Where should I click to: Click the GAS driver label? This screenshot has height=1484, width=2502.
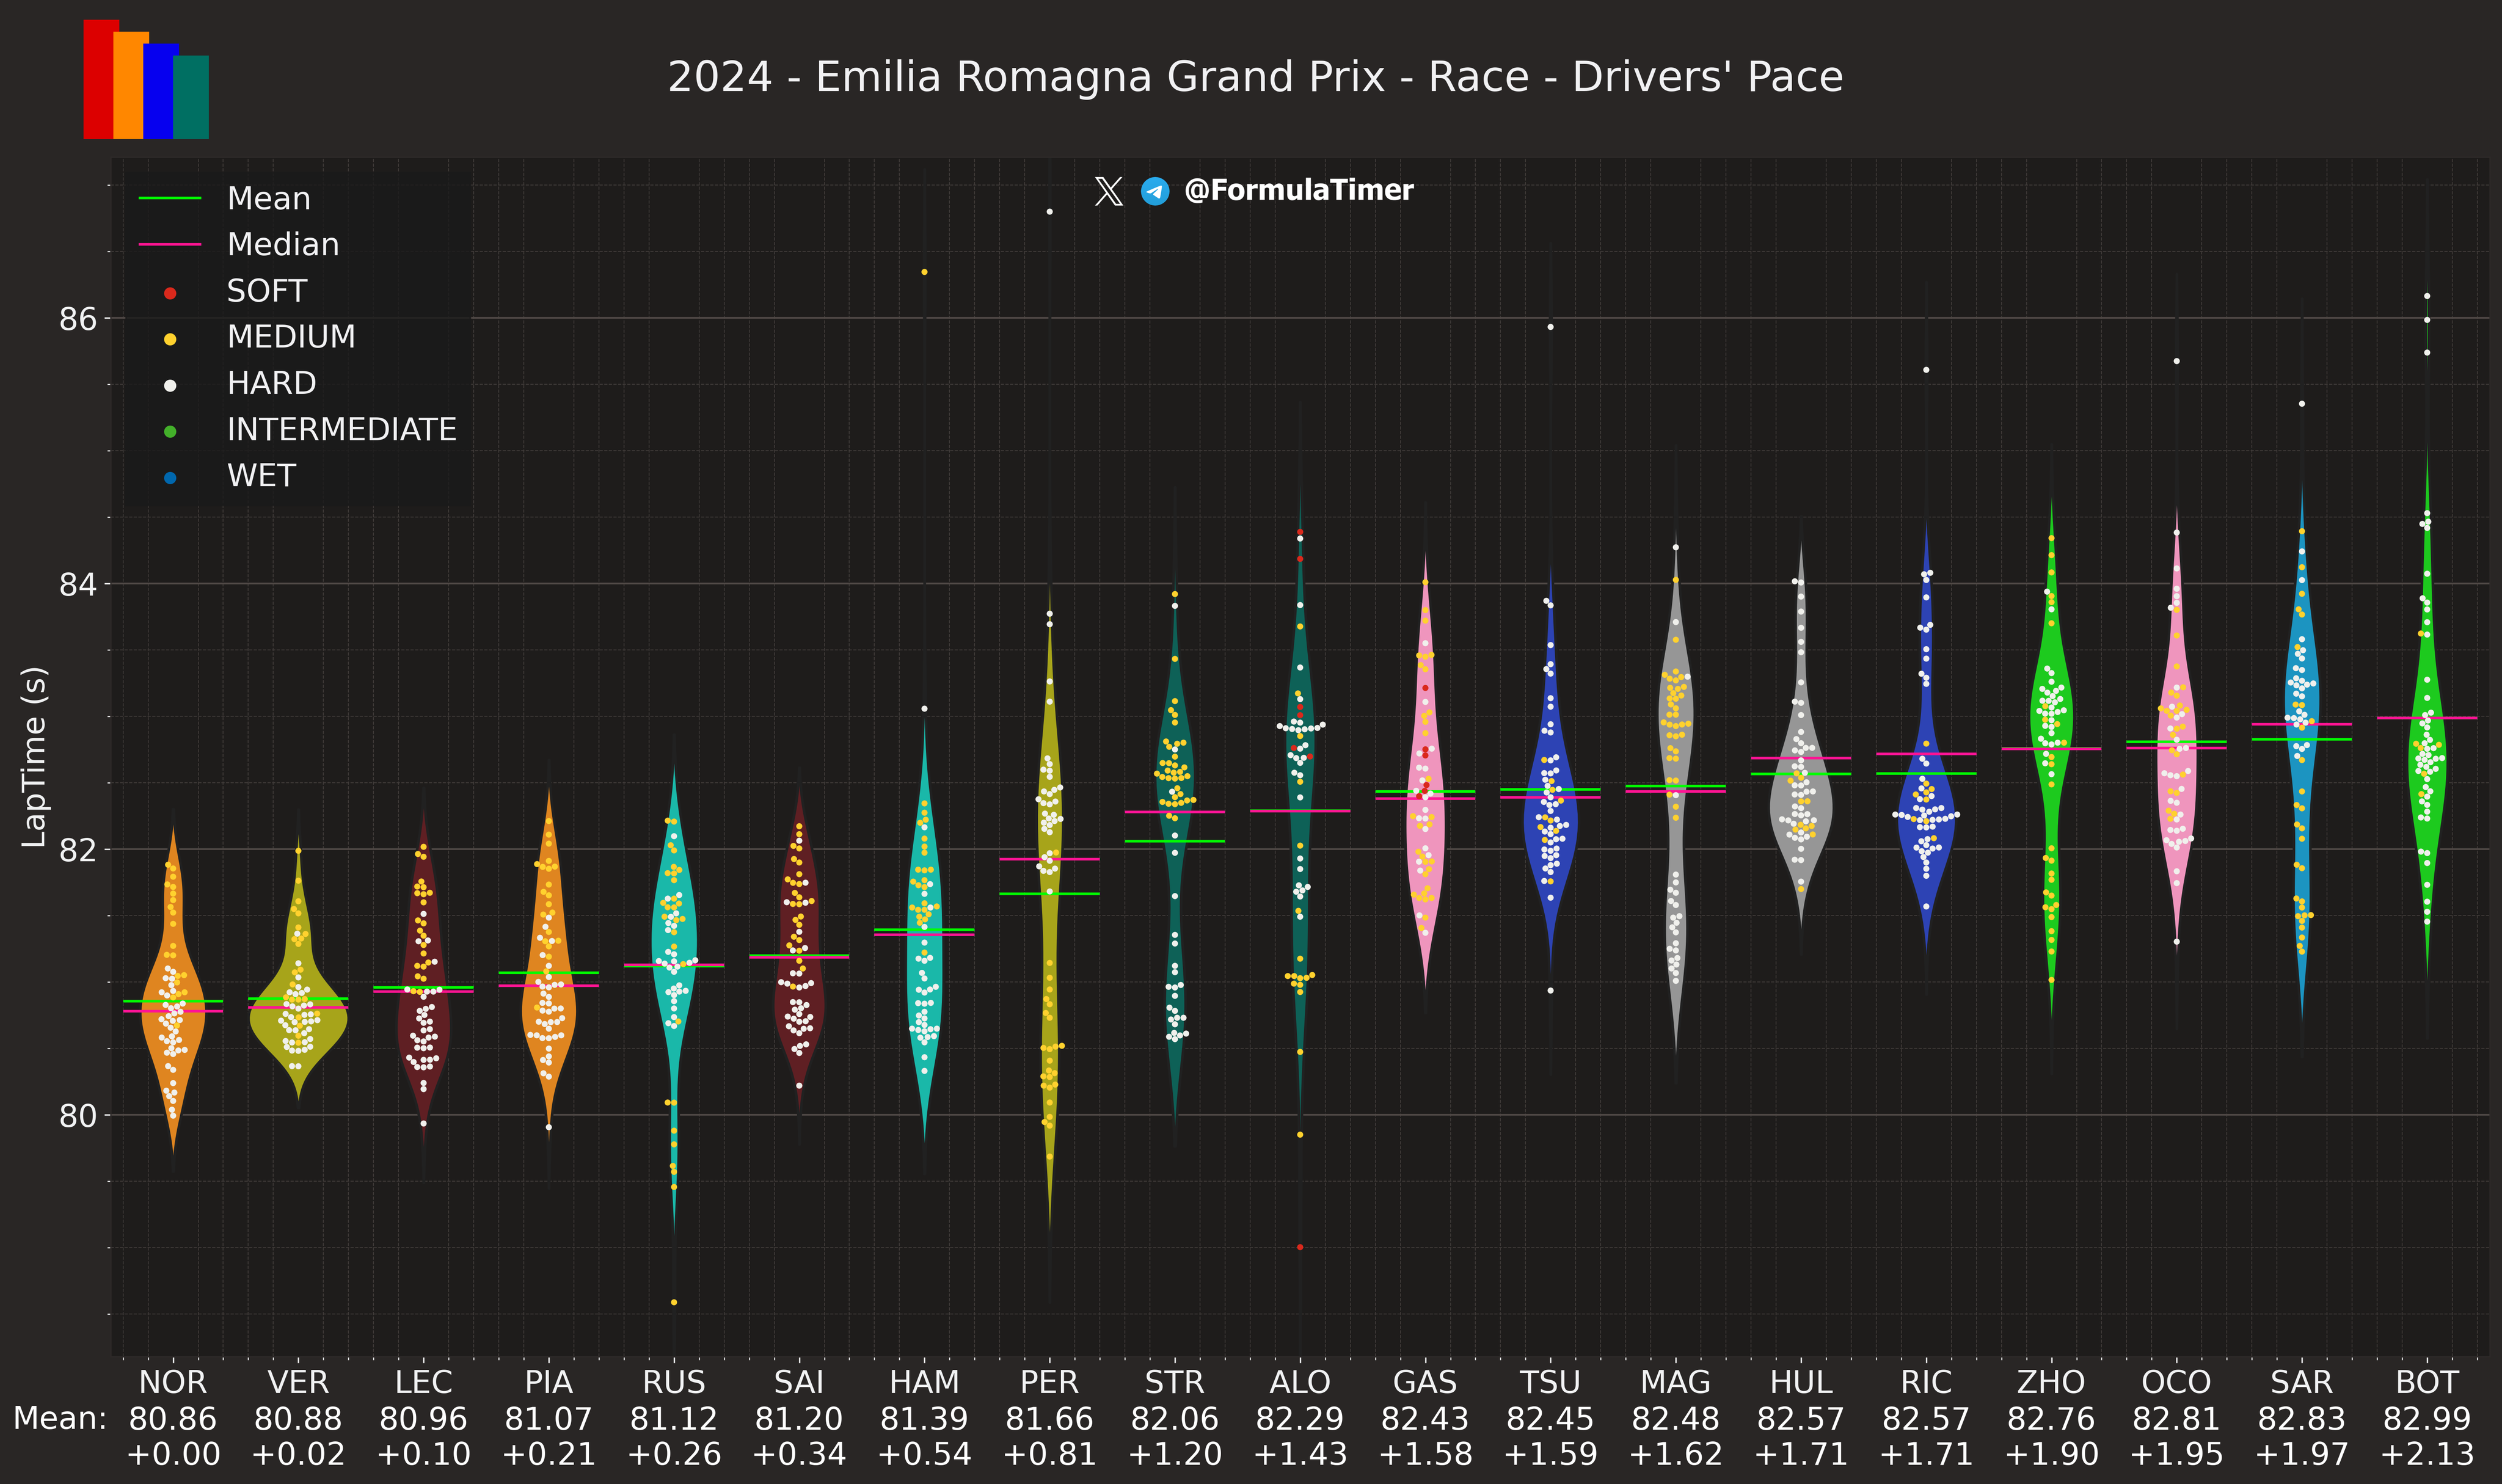pyautogui.click(x=1425, y=1382)
